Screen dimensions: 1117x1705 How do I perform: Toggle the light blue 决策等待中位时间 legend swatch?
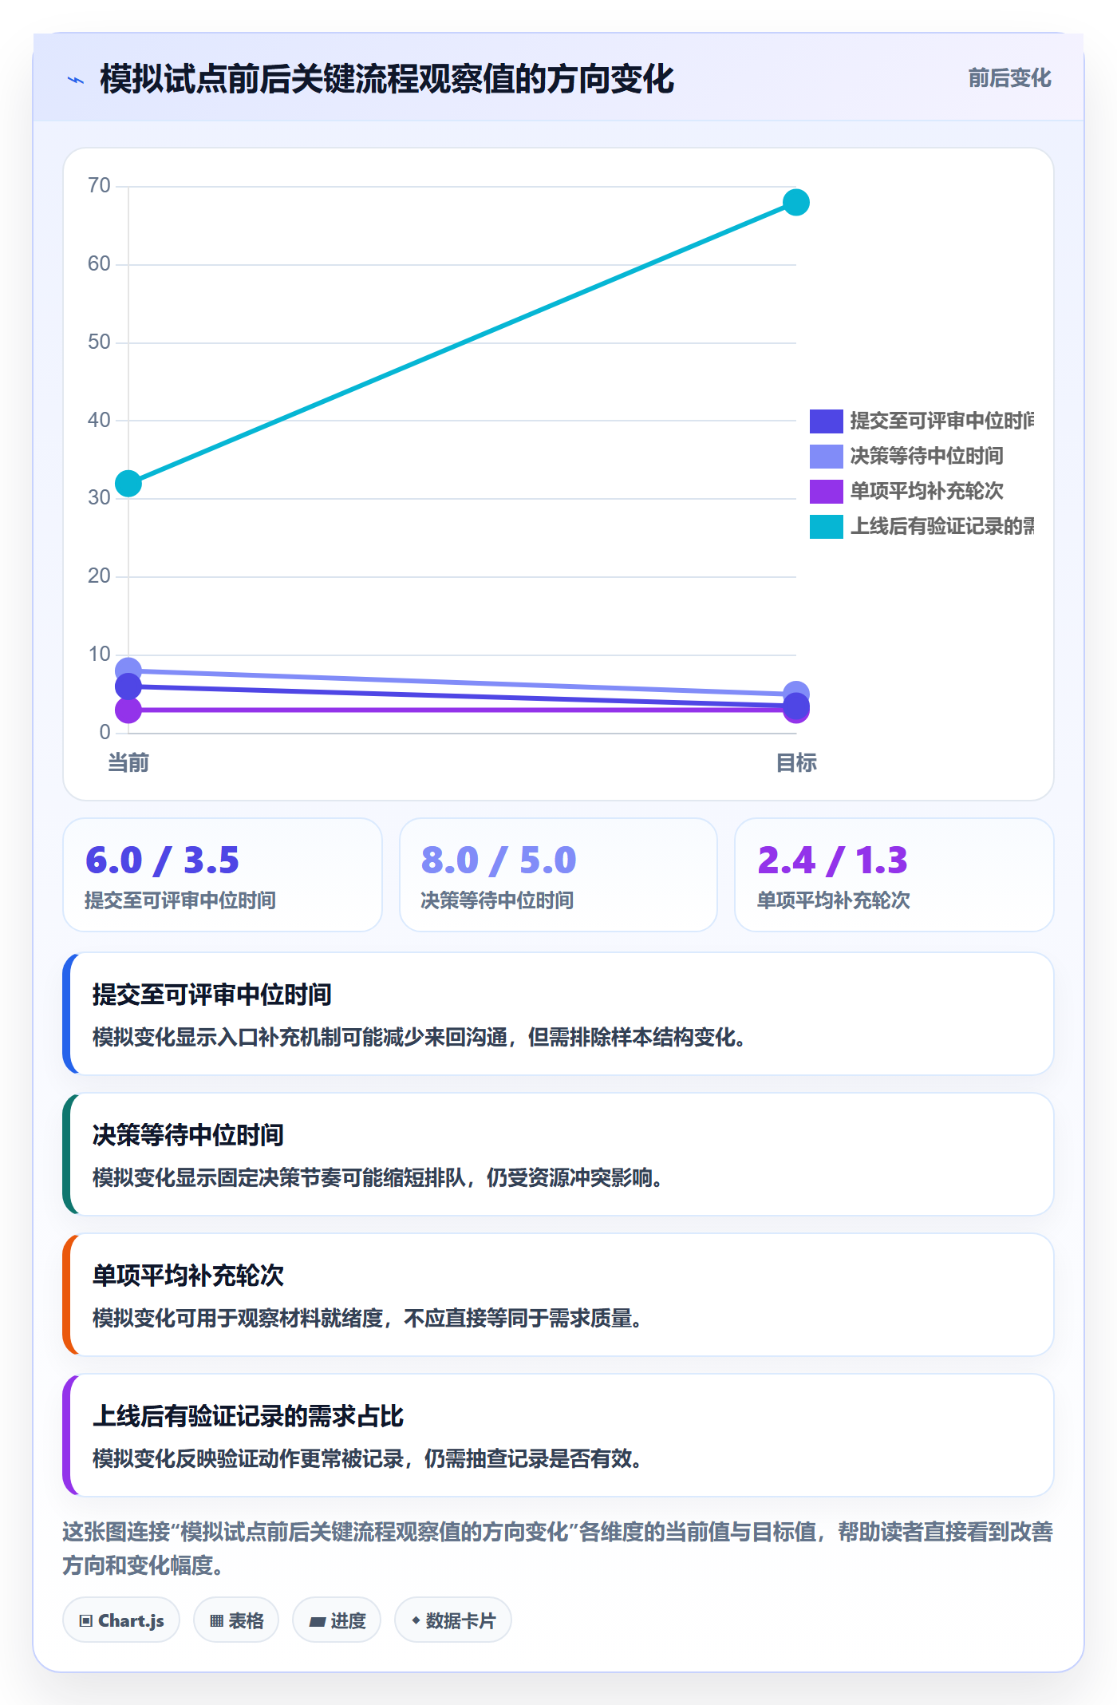tap(826, 456)
